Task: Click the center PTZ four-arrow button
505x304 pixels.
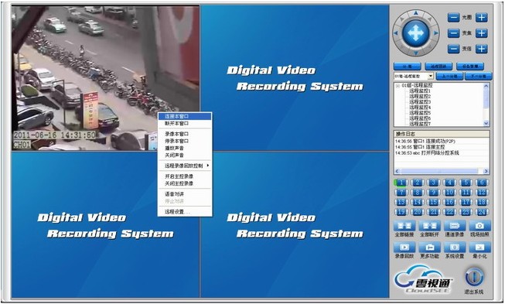Action: [416, 33]
